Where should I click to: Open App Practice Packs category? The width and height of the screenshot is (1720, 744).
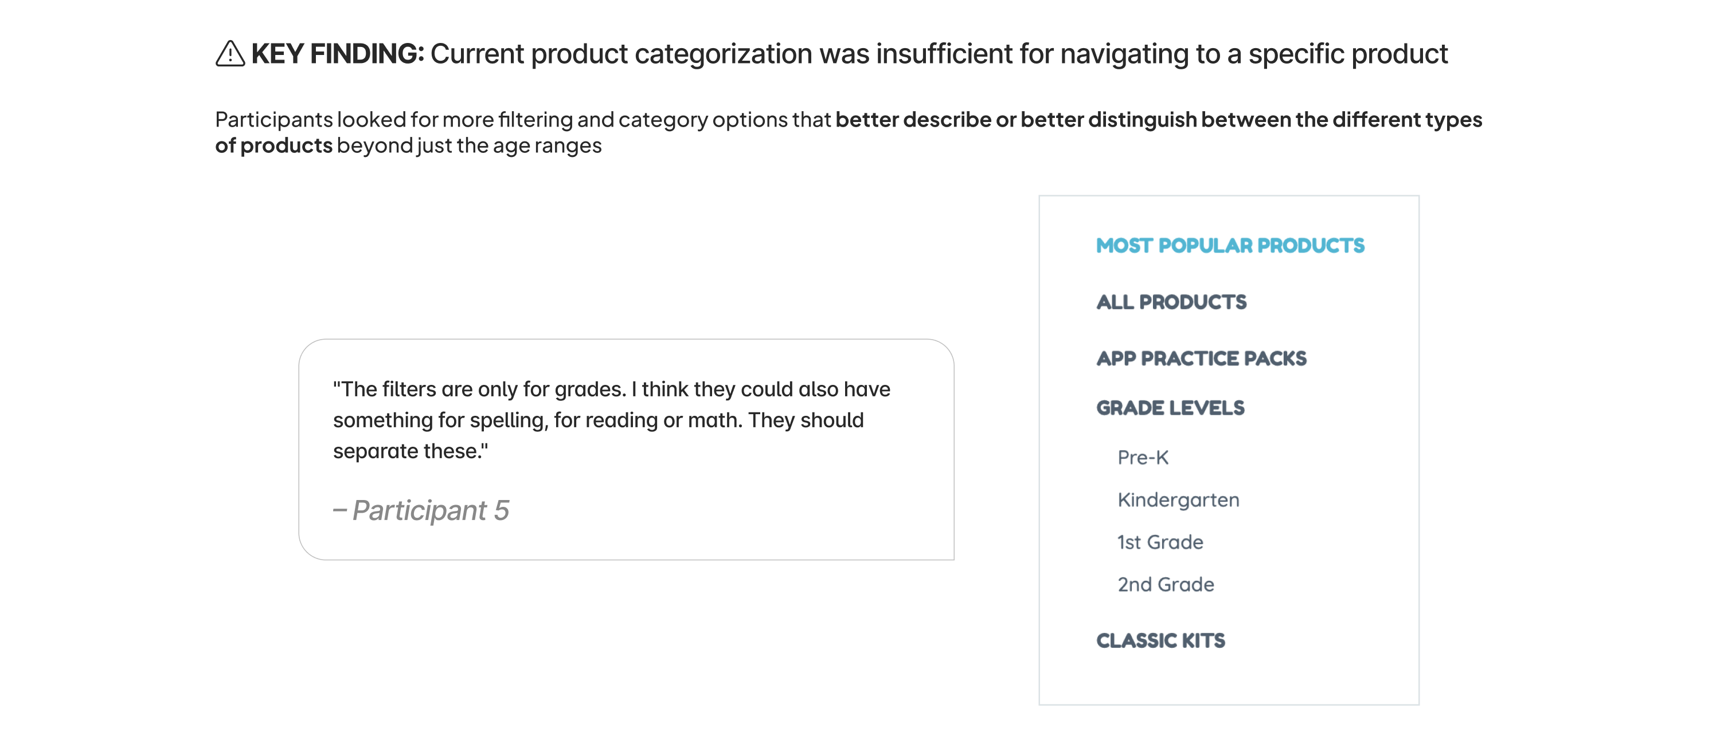(x=1201, y=359)
